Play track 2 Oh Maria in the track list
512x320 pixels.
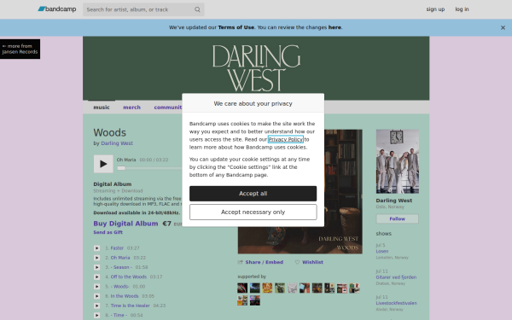[96, 258]
